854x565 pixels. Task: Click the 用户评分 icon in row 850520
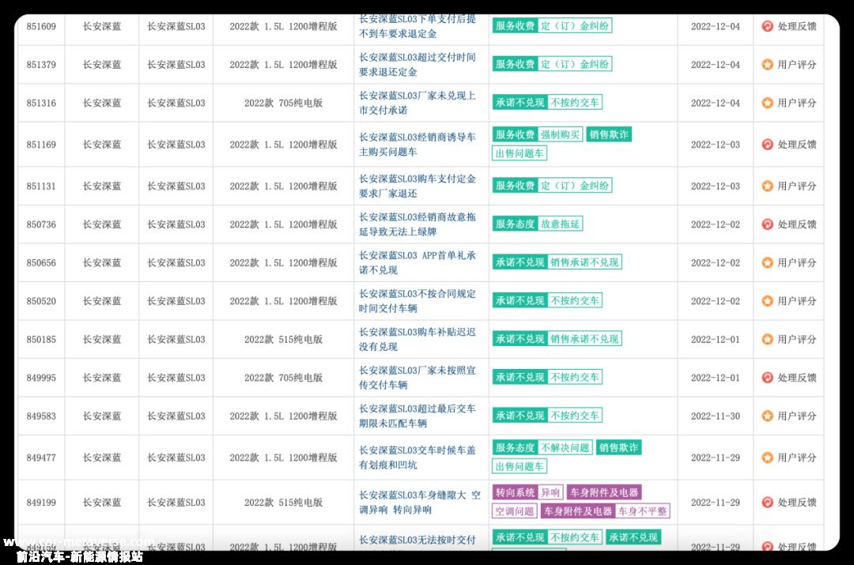pos(767,301)
